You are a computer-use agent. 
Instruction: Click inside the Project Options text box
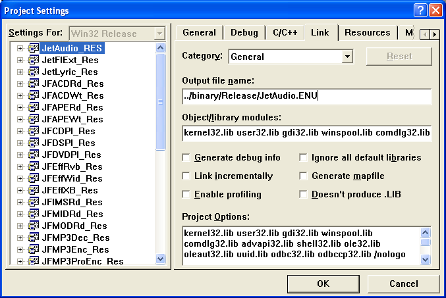click(x=302, y=246)
